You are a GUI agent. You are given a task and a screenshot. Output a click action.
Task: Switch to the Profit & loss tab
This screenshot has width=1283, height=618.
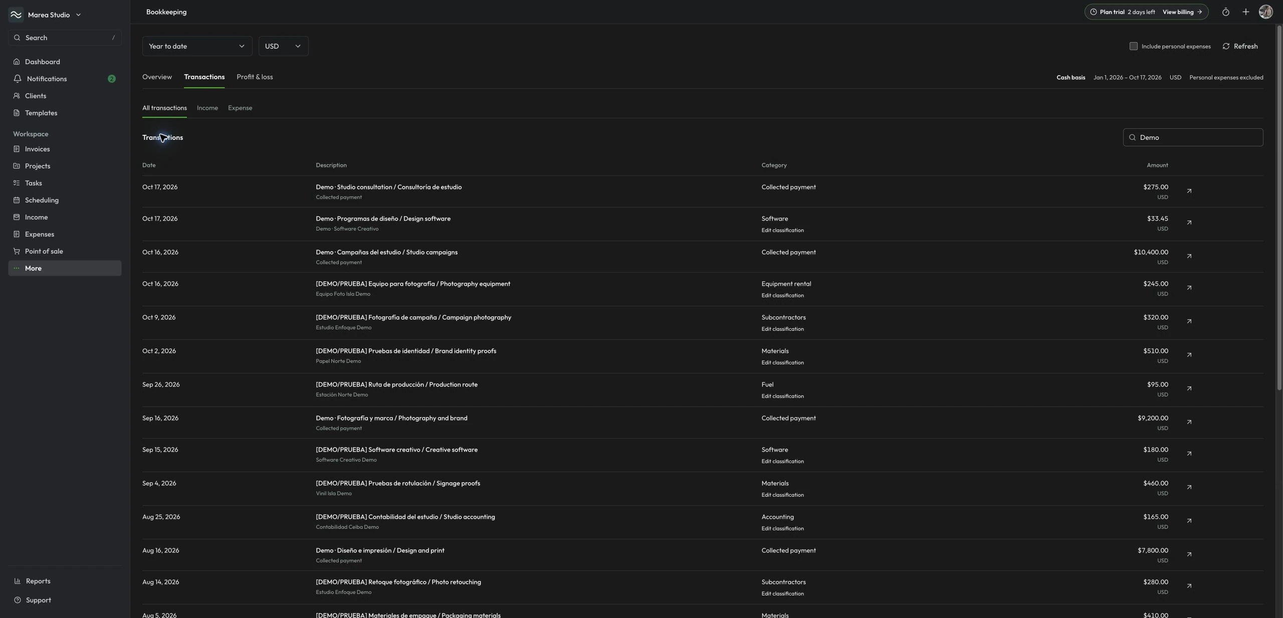click(255, 77)
